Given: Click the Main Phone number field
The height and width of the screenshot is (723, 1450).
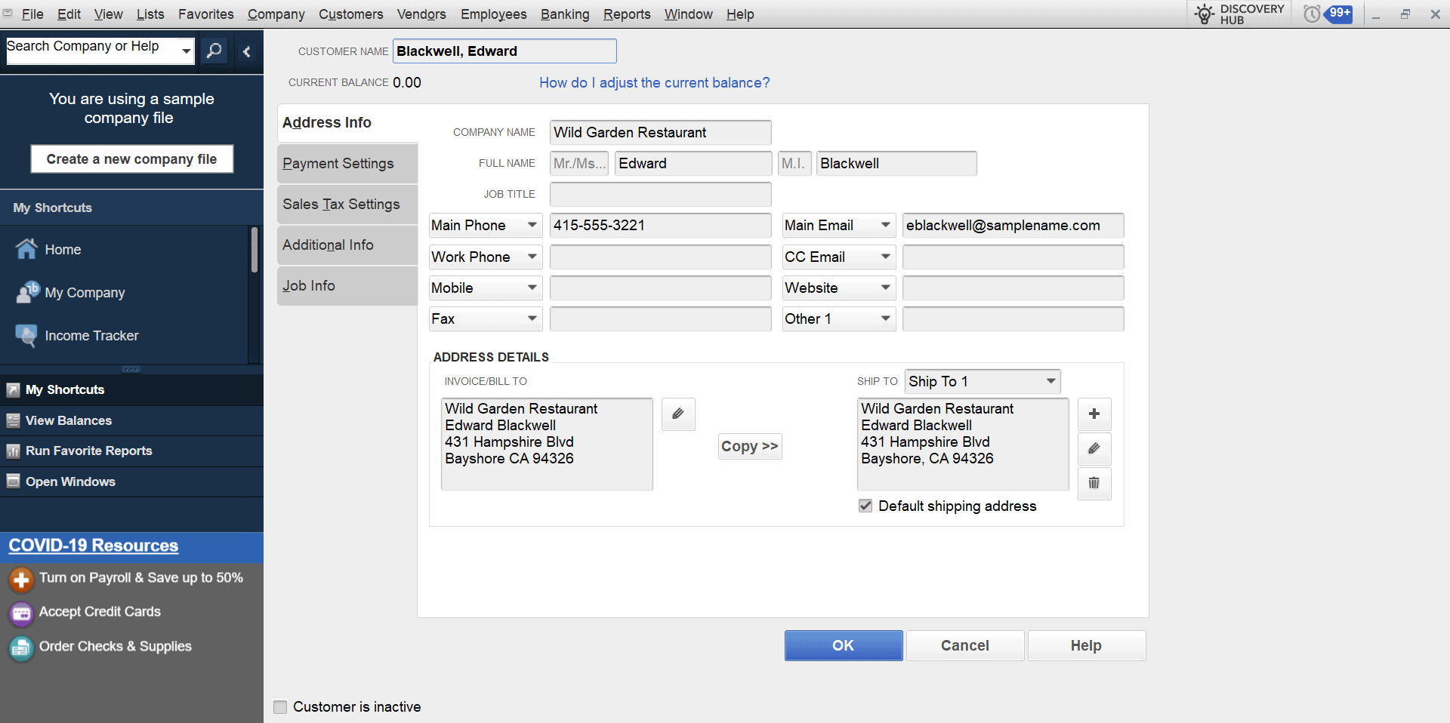Looking at the screenshot, I should click(661, 225).
